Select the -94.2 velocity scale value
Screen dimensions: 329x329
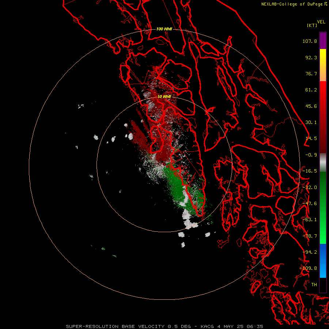point(310,252)
